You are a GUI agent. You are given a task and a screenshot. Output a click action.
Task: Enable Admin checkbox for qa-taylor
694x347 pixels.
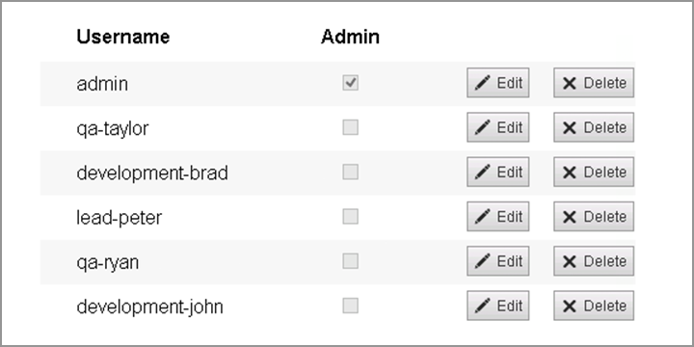pyautogui.click(x=350, y=127)
